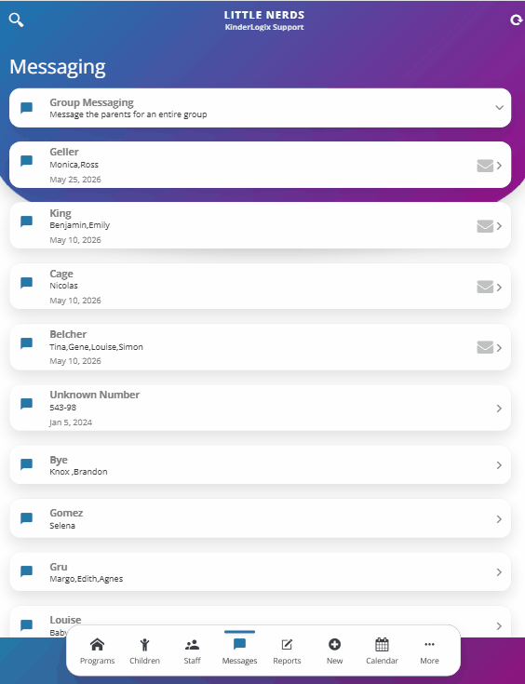Switch to the Messages tab

239,651
